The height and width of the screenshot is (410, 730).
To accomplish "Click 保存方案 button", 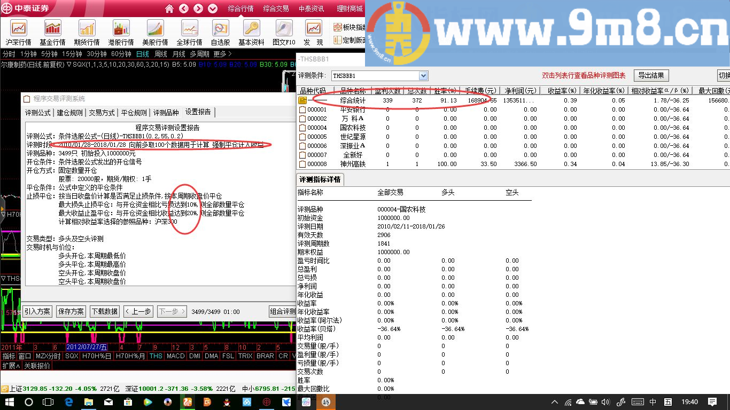I will (71, 311).
